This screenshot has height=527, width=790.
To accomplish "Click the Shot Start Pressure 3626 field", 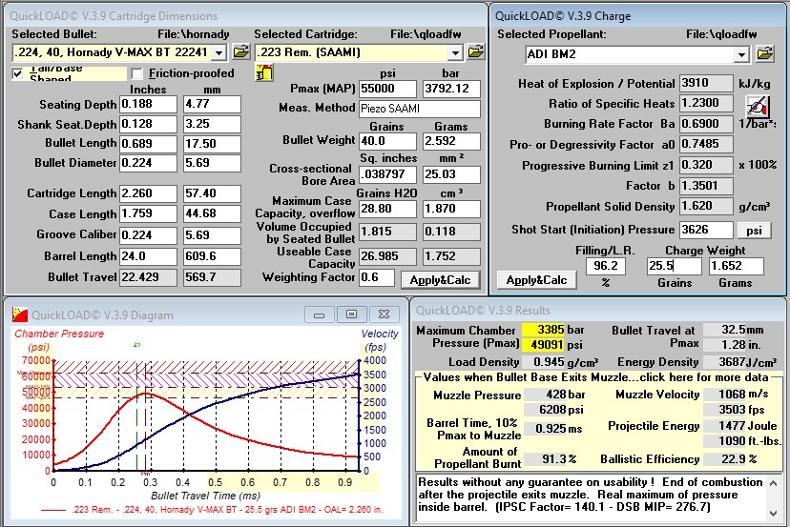I will 706,230.
